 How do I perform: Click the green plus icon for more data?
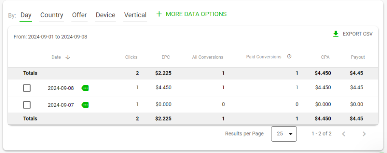tap(159, 14)
